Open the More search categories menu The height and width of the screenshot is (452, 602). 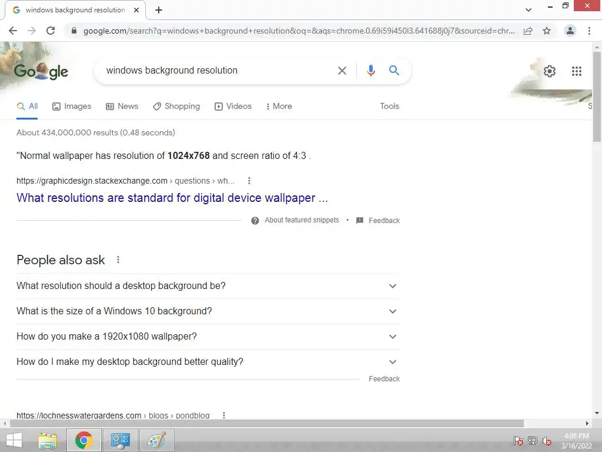(x=279, y=107)
